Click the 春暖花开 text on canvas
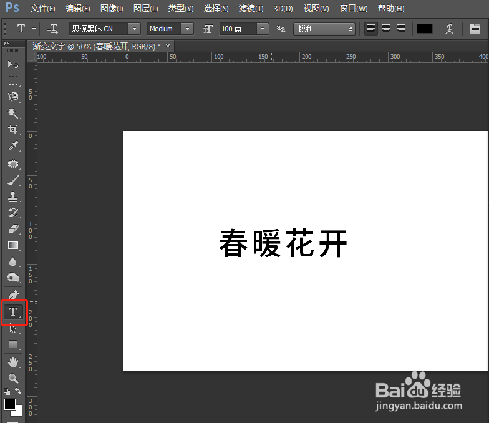This screenshot has height=423, width=489. pyautogui.click(x=283, y=243)
